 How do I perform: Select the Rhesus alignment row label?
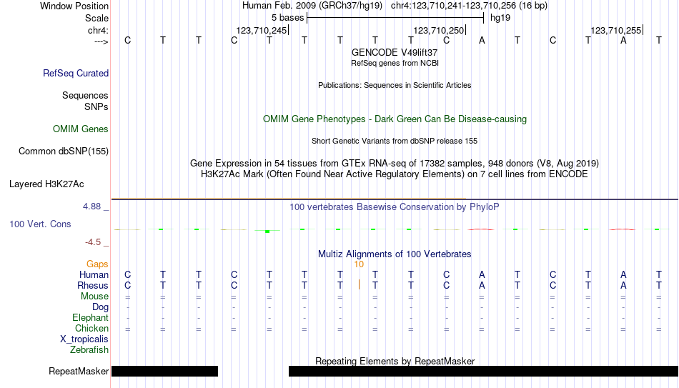tap(93, 286)
